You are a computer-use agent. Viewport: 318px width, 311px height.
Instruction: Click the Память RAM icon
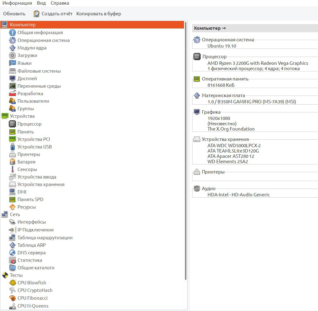(13, 132)
